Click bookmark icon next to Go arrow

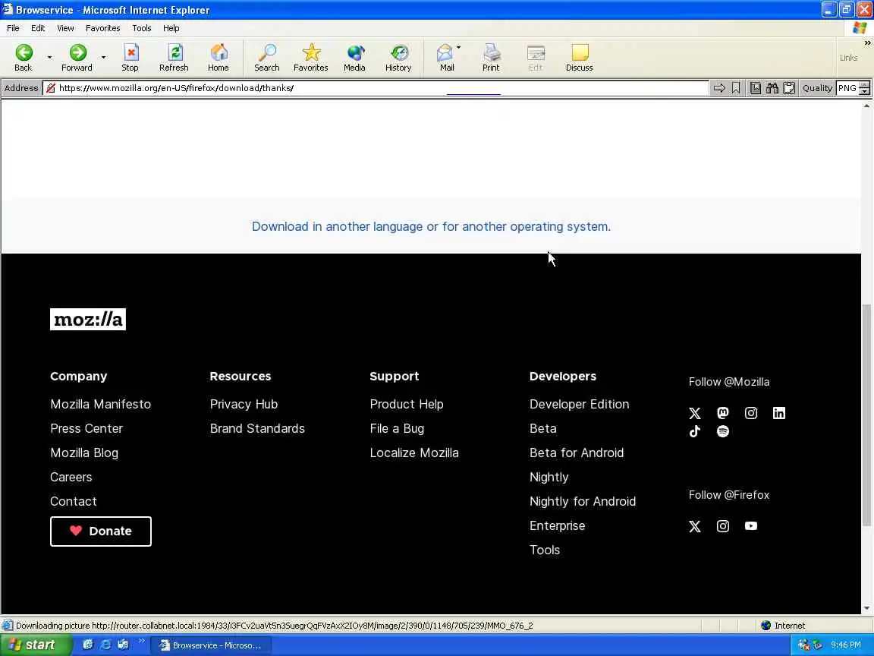pos(736,88)
